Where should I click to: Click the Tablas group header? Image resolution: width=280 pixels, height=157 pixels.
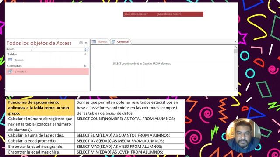click(47, 54)
